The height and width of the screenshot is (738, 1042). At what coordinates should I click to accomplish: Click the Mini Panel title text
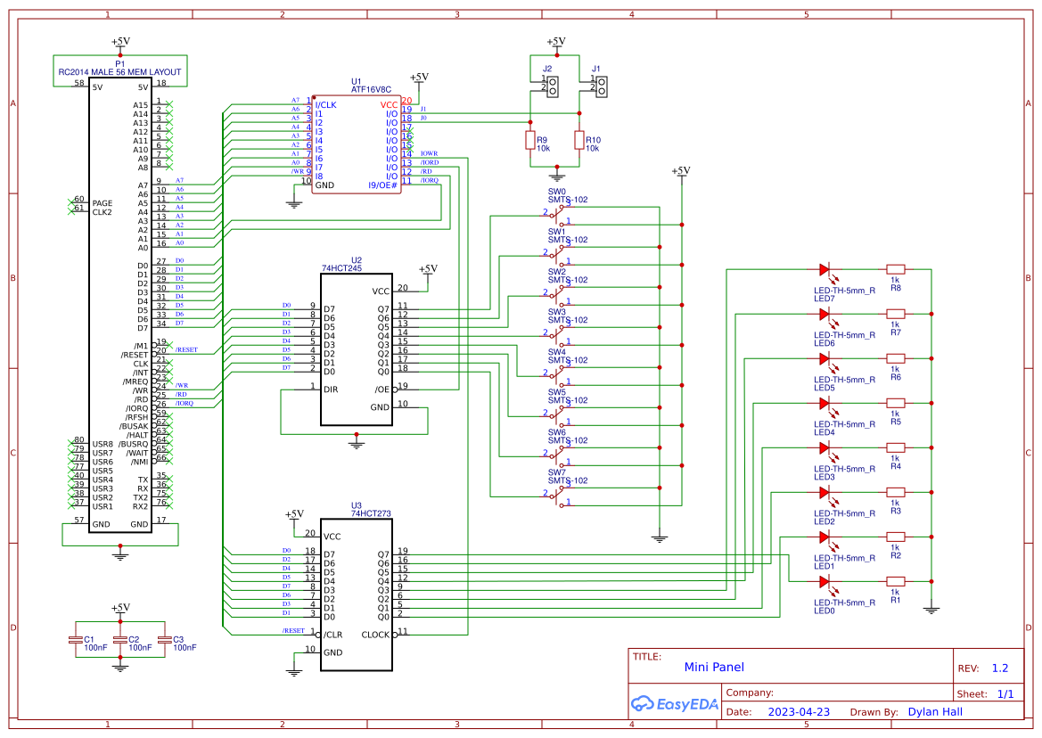[x=713, y=667]
